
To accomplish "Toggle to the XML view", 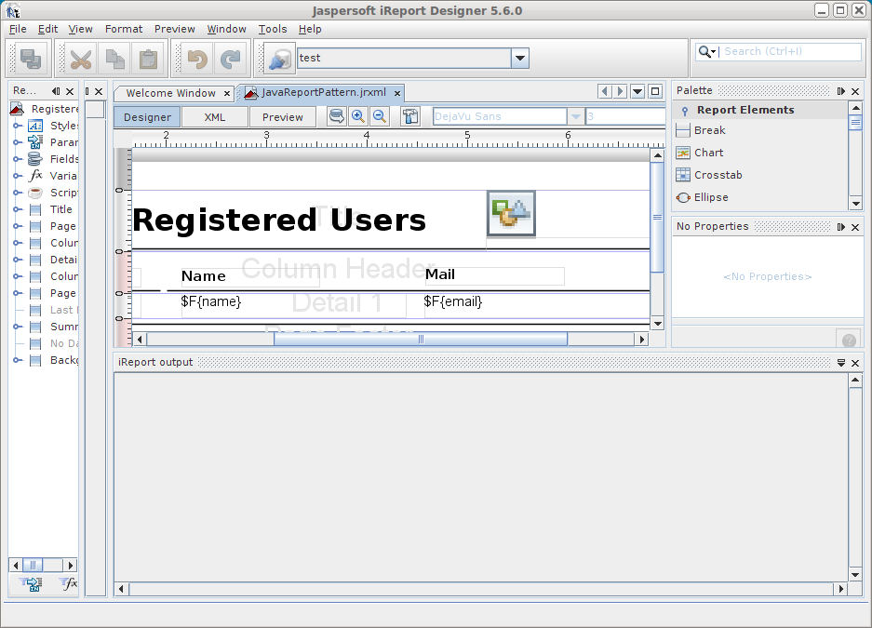I will pos(215,117).
